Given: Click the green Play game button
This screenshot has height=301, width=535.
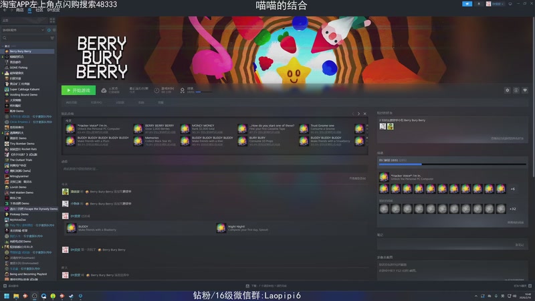Looking at the screenshot, I should coord(78,90).
